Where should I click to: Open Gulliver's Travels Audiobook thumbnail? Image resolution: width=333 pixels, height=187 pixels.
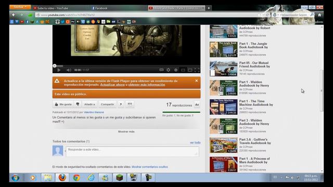point(223,145)
